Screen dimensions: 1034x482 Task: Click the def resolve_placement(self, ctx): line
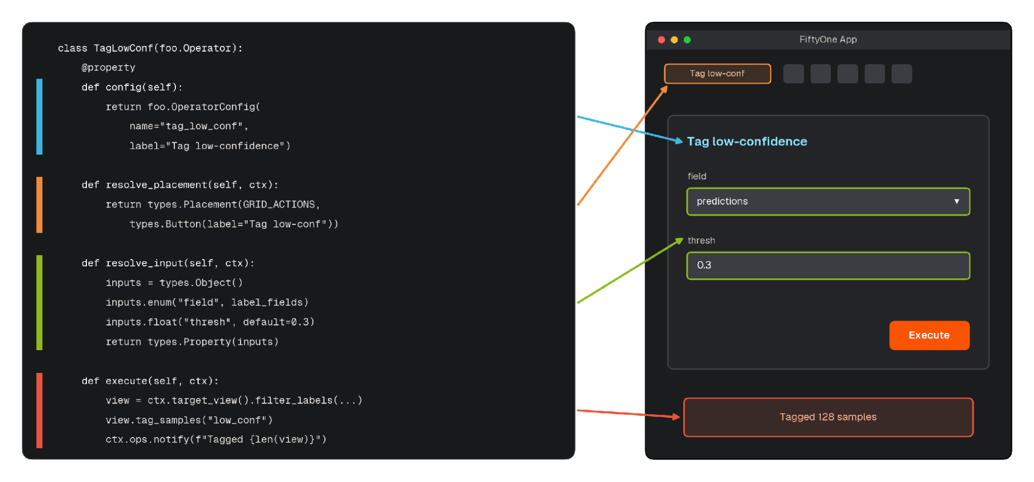pos(179,185)
